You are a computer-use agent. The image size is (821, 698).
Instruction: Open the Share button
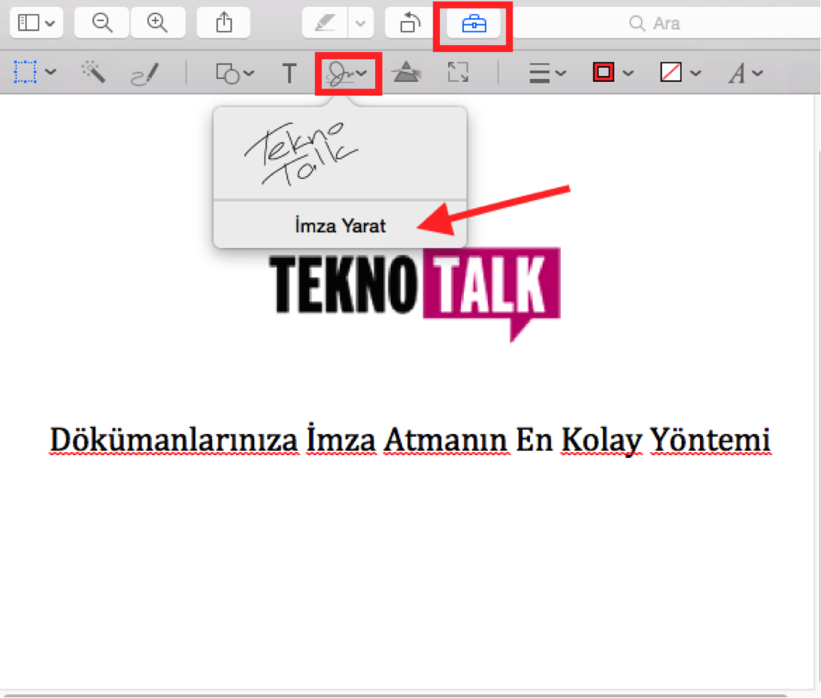coord(223,23)
